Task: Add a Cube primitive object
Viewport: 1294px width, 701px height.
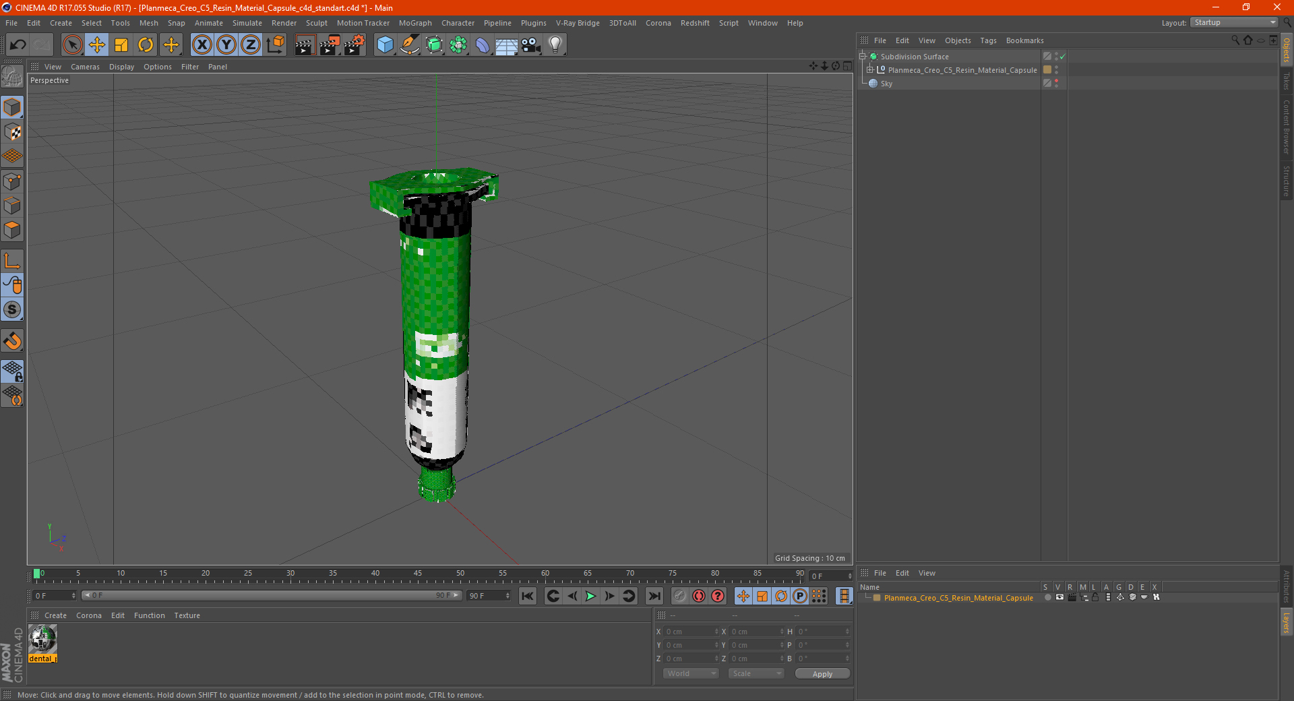Action: (385, 45)
